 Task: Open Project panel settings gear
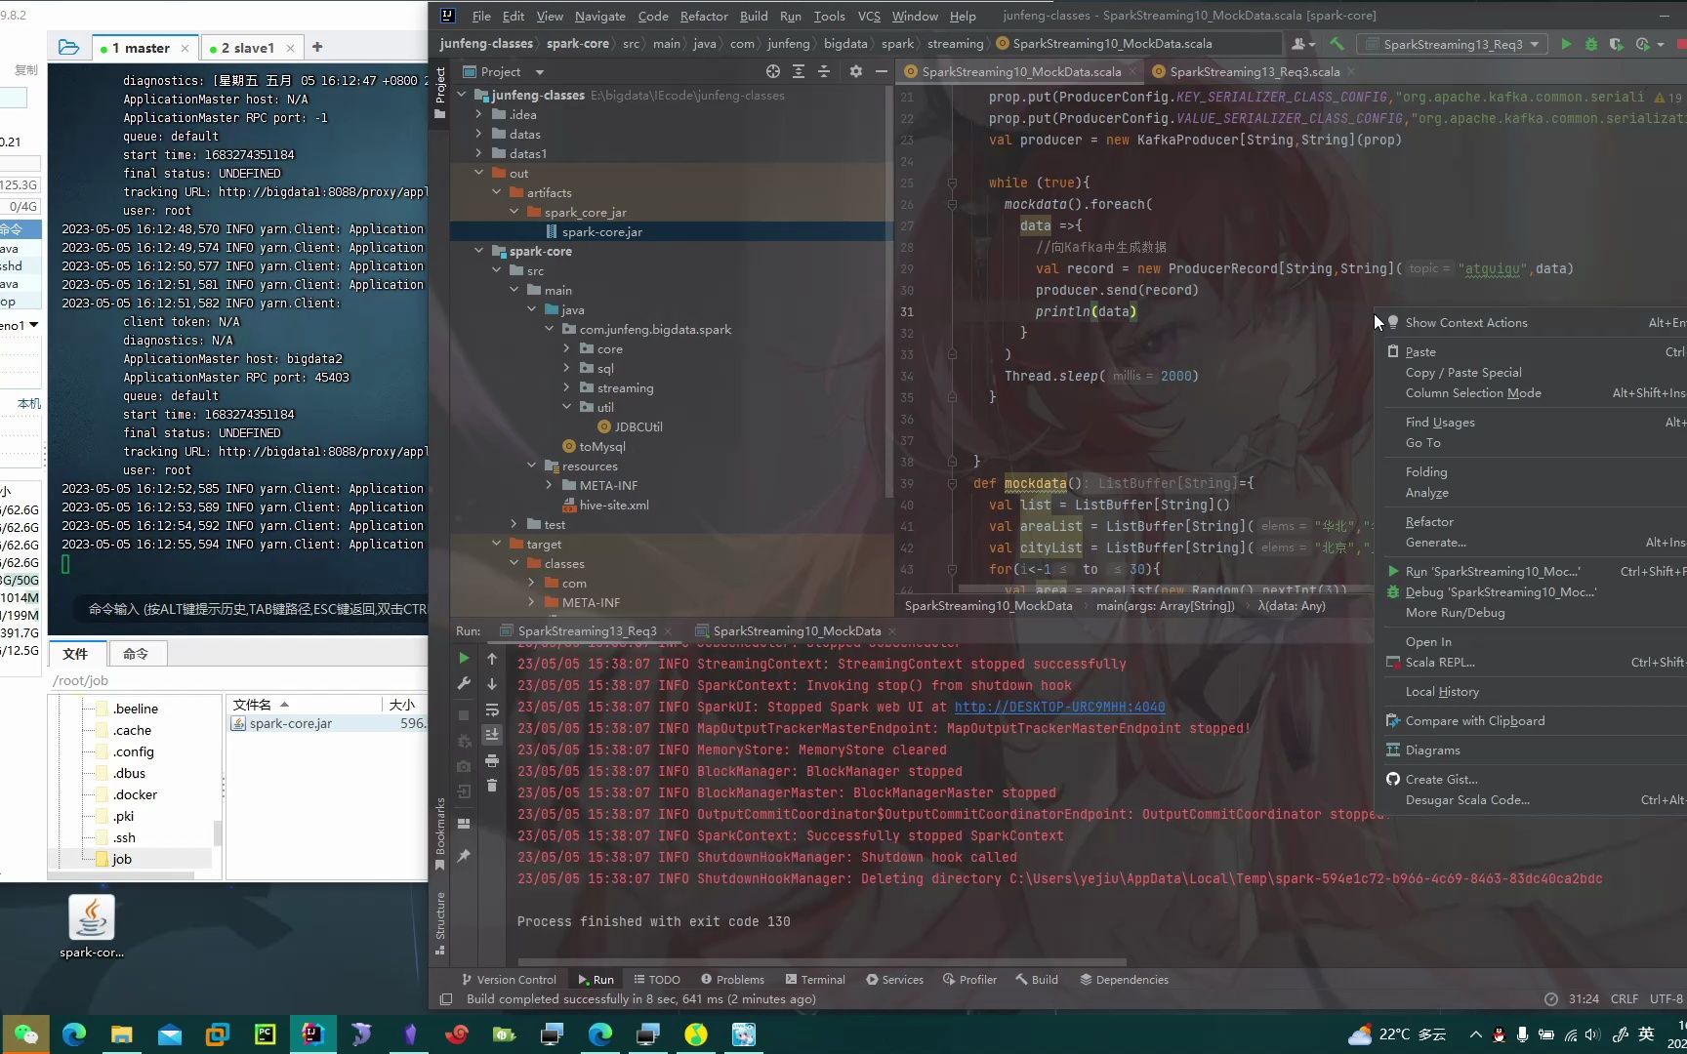[856, 71]
